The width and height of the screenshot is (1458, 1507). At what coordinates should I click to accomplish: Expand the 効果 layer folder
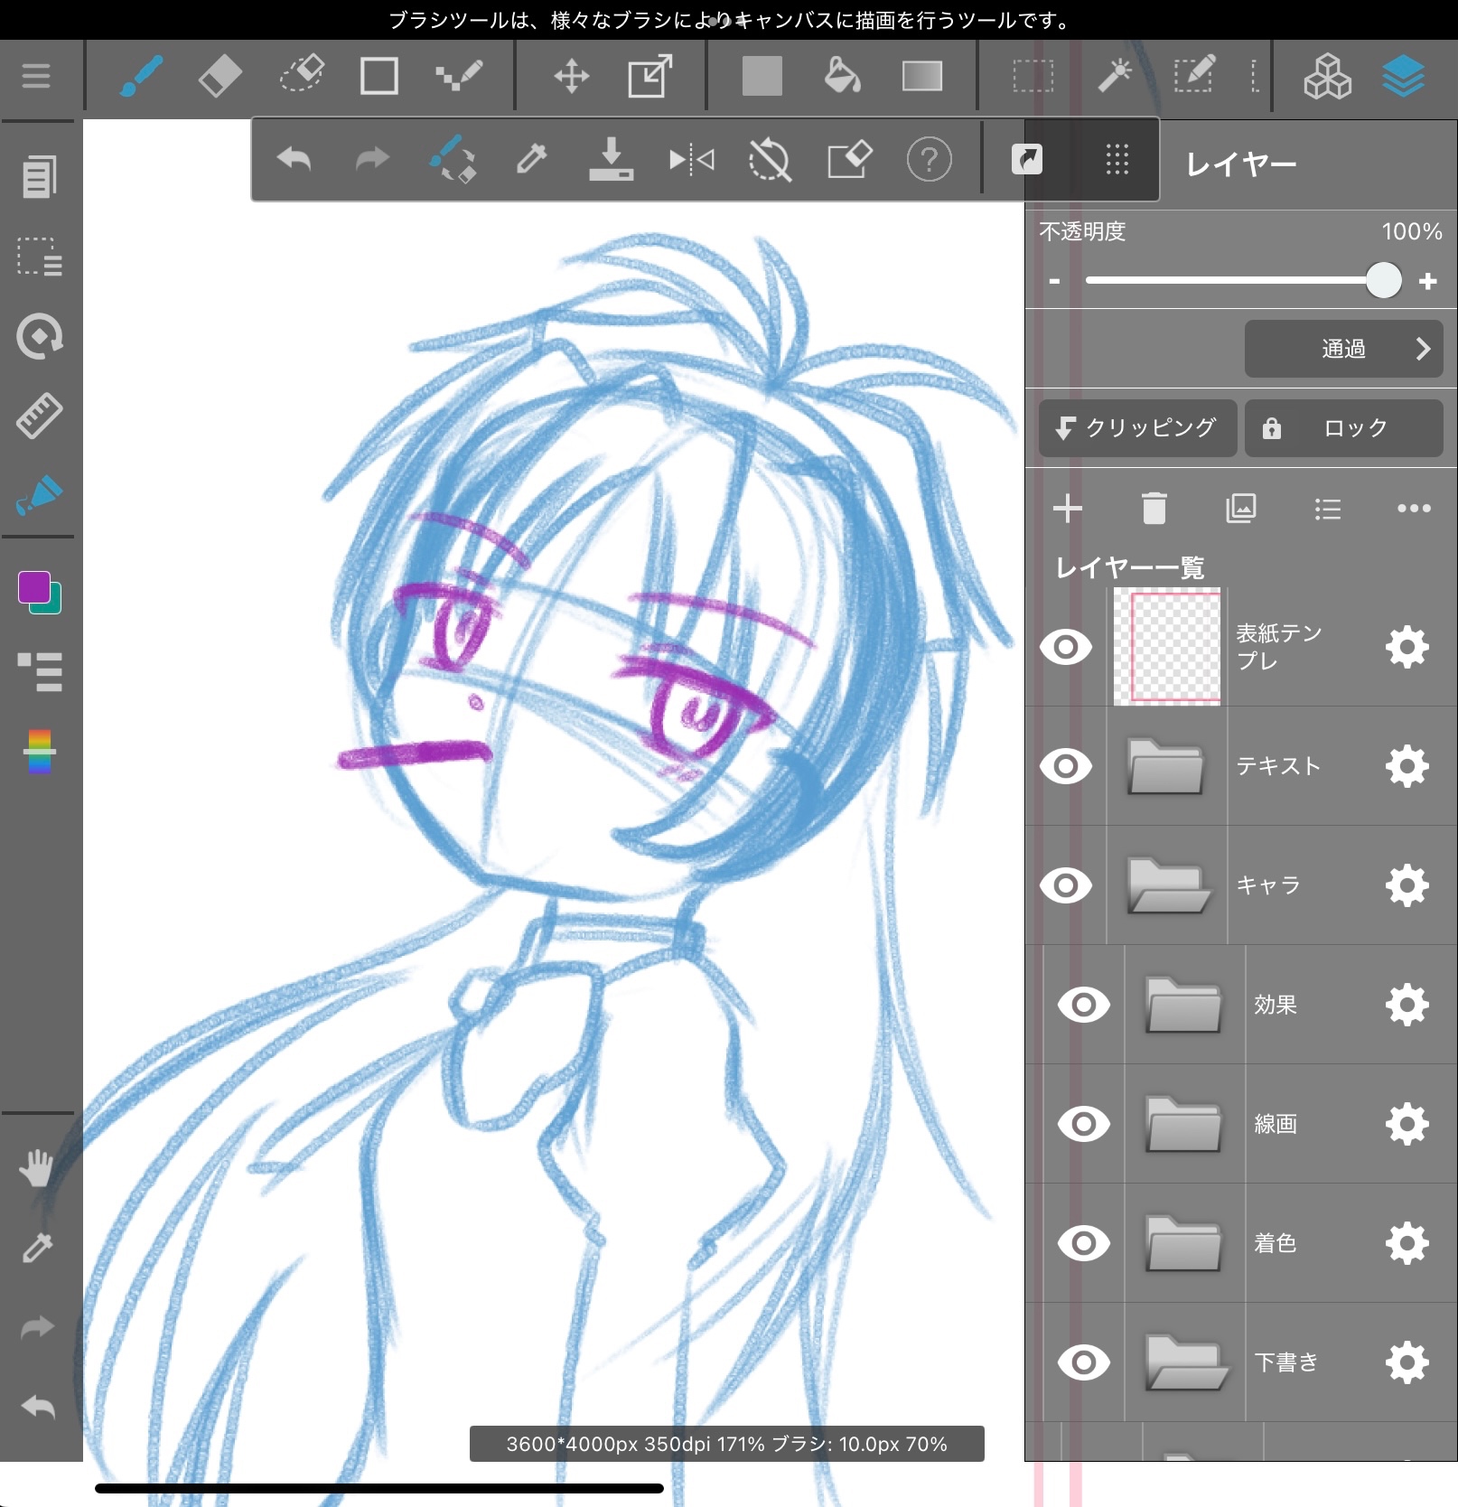click(1183, 1005)
